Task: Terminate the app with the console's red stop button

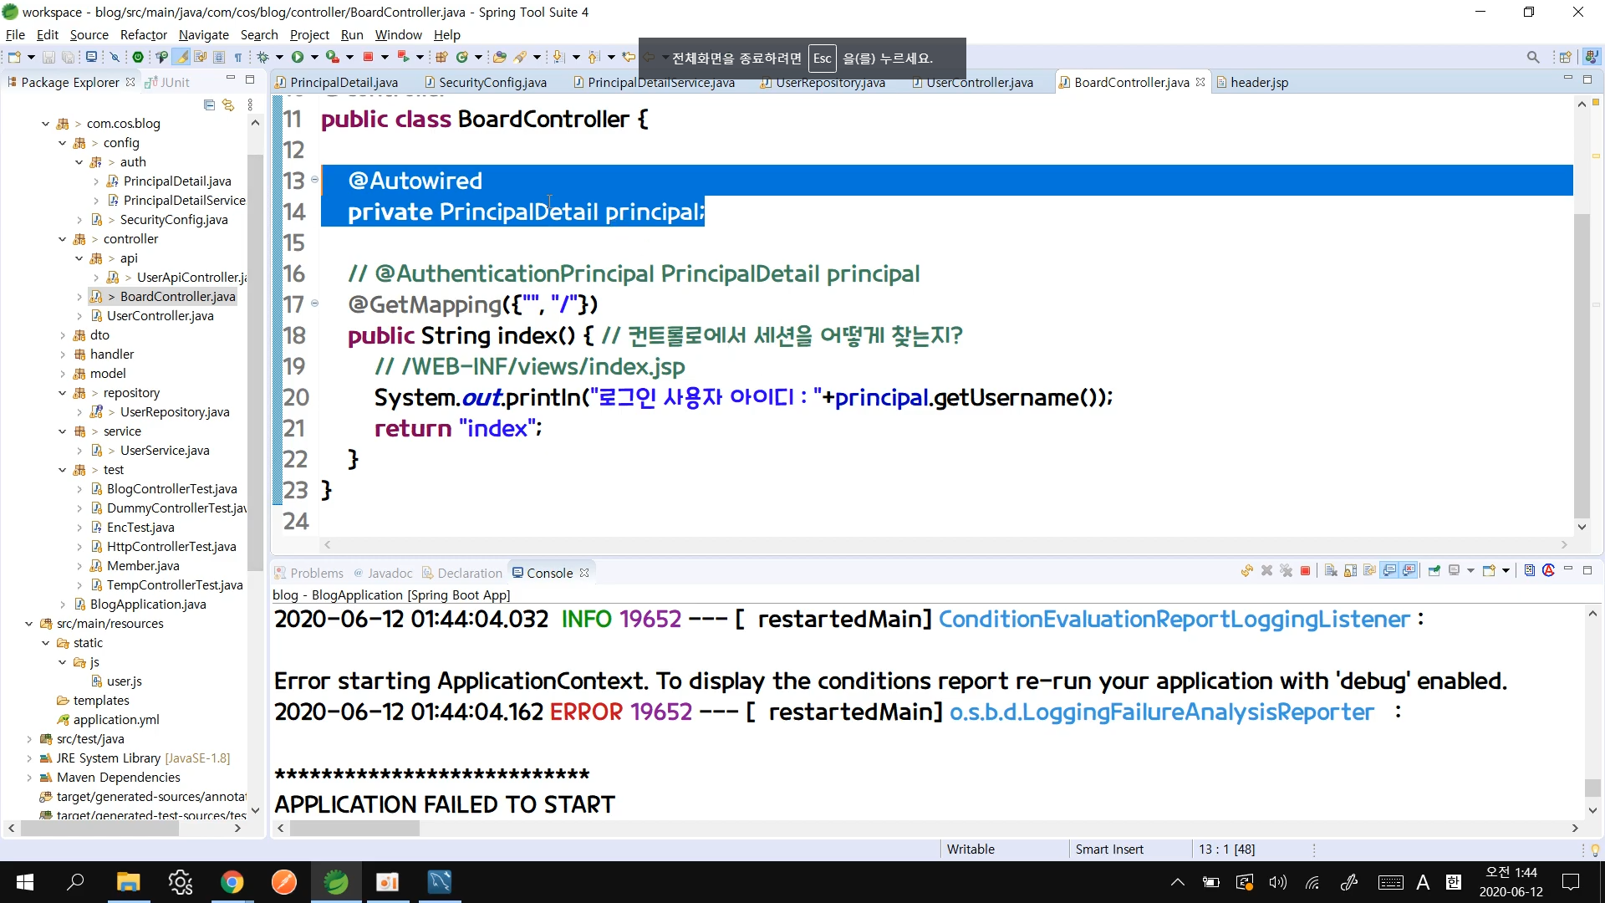Action: [1305, 571]
